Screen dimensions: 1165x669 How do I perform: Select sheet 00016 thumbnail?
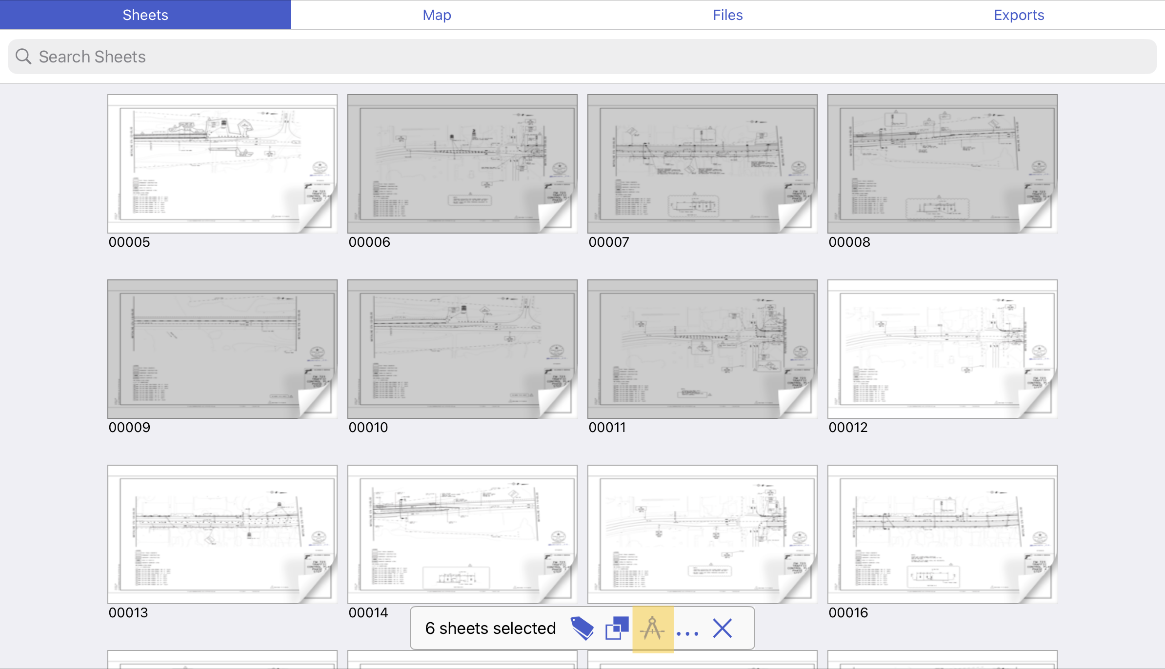(942, 534)
